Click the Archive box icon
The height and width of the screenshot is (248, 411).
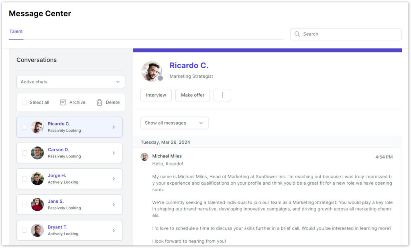63,103
